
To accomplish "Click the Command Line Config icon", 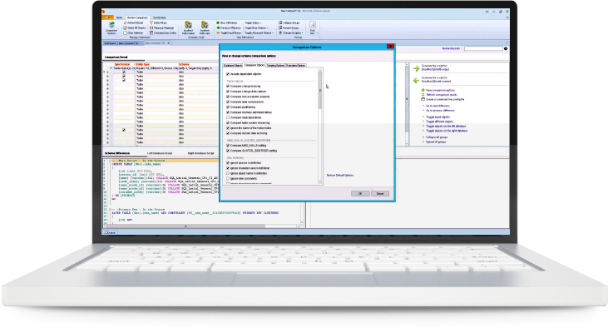I will coord(151,33).
